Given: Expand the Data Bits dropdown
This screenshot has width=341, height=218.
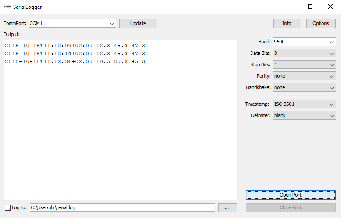Looking at the screenshot, I should pos(304,53).
